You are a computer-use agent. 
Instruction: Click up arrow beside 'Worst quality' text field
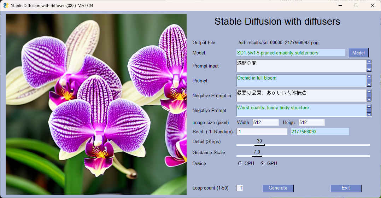coord(369,106)
